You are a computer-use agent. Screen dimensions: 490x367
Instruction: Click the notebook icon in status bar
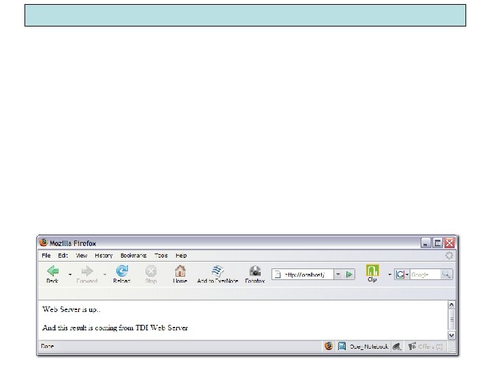pyautogui.click(x=342, y=346)
